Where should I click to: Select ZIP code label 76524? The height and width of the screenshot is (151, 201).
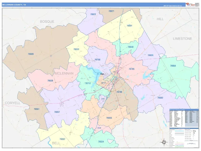pyautogui.click(x=101, y=142)
